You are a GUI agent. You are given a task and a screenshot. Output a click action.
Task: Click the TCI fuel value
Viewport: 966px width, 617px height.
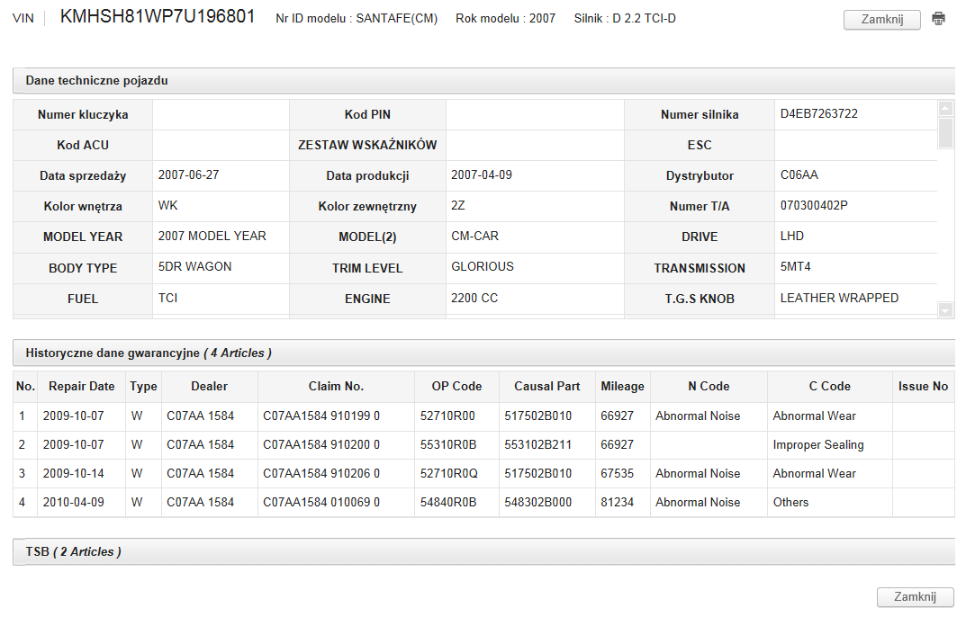(x=167, y=298)
